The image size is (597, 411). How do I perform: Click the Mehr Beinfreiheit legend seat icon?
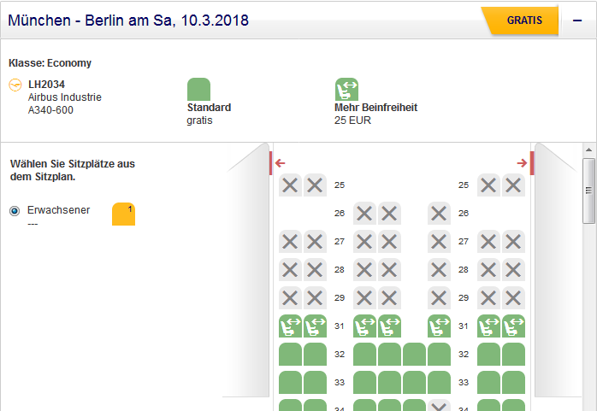click(346, 89)
